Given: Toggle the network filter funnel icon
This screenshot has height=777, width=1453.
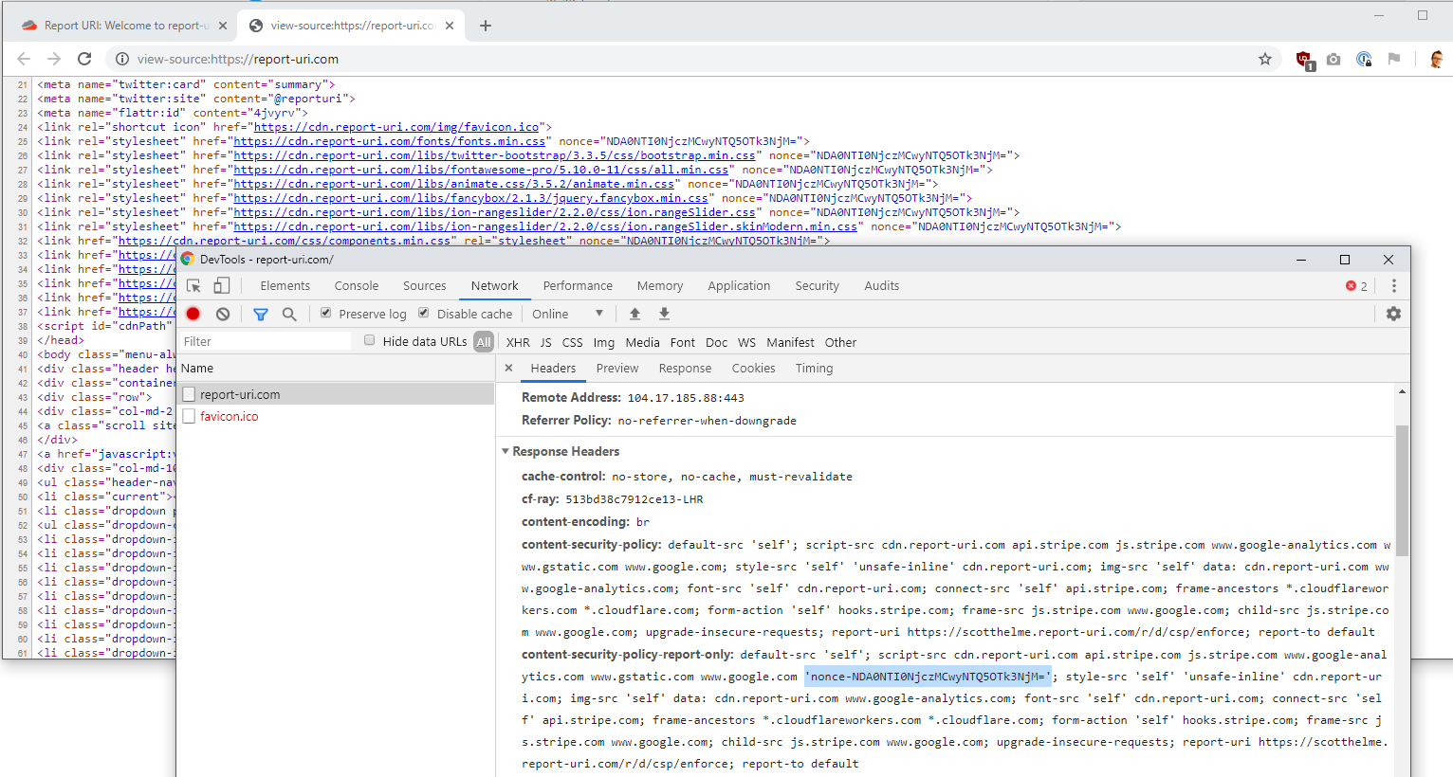Looking at the screenshot, I should [261, 314].
